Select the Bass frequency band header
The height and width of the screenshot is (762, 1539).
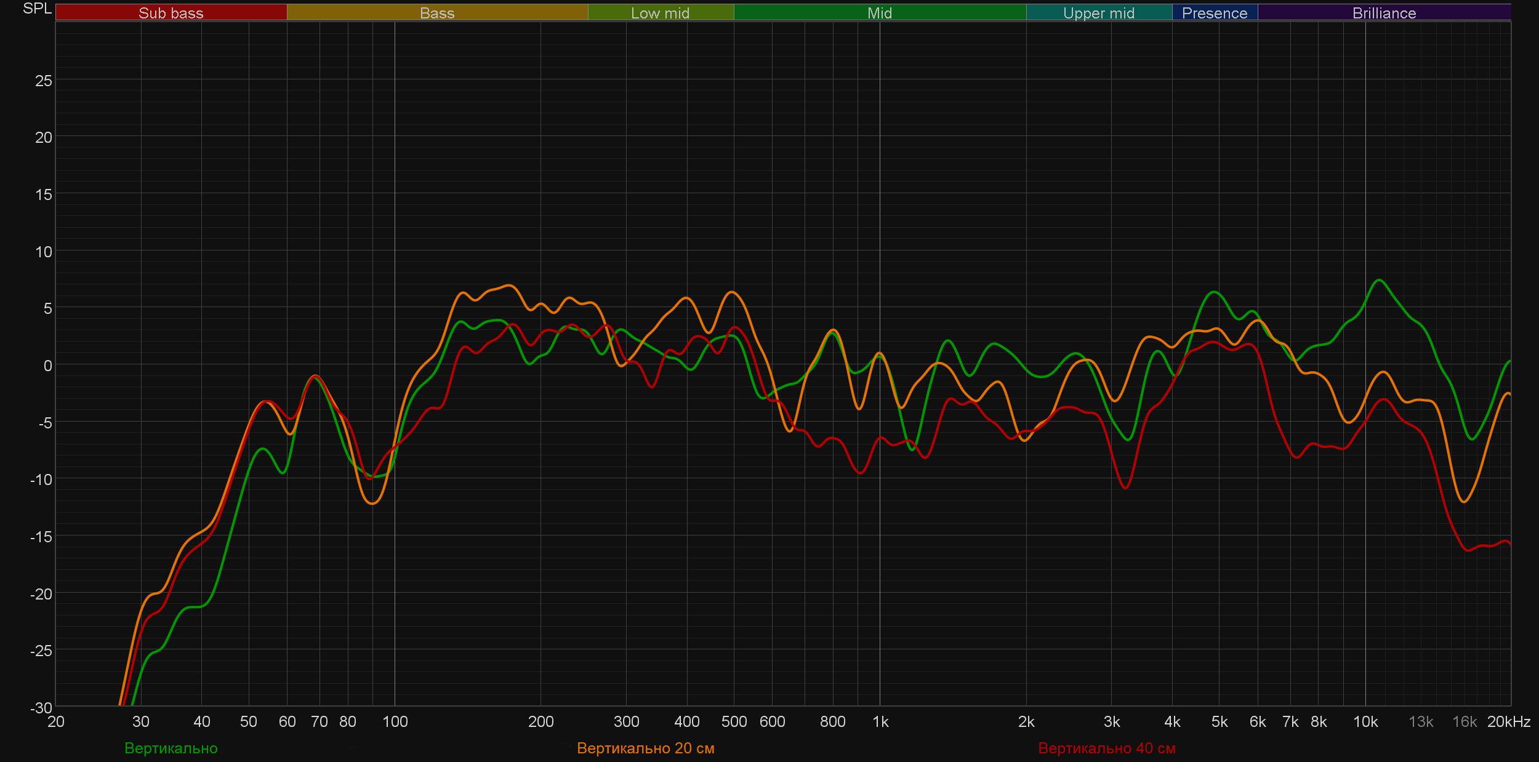[x=437, y=13]
